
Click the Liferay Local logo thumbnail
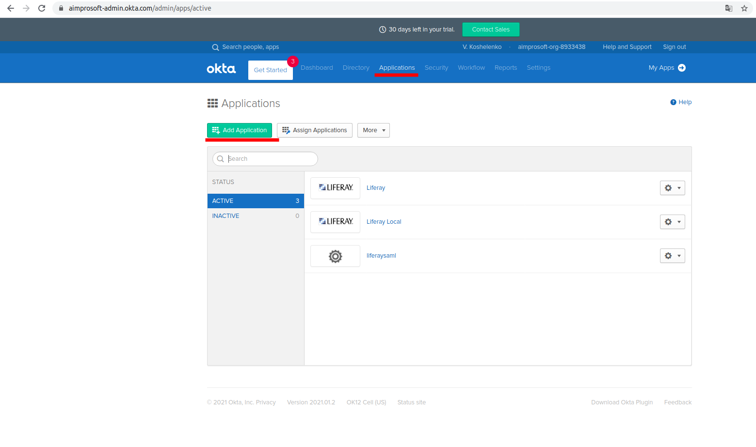335,222
